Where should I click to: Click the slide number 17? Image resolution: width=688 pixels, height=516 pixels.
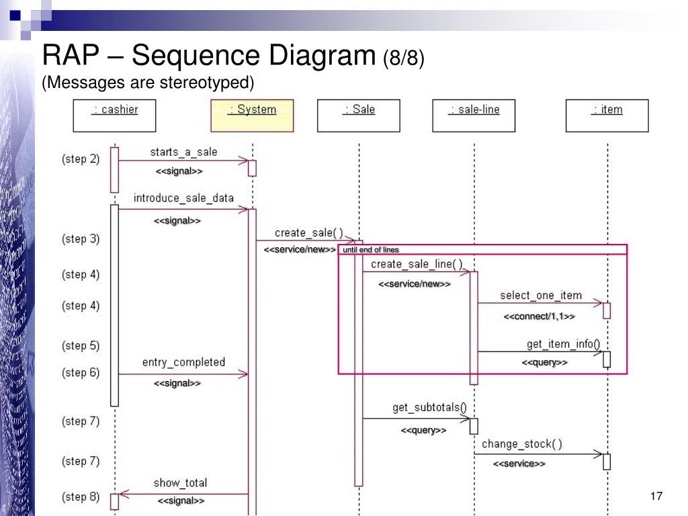[x=656, y=497]
